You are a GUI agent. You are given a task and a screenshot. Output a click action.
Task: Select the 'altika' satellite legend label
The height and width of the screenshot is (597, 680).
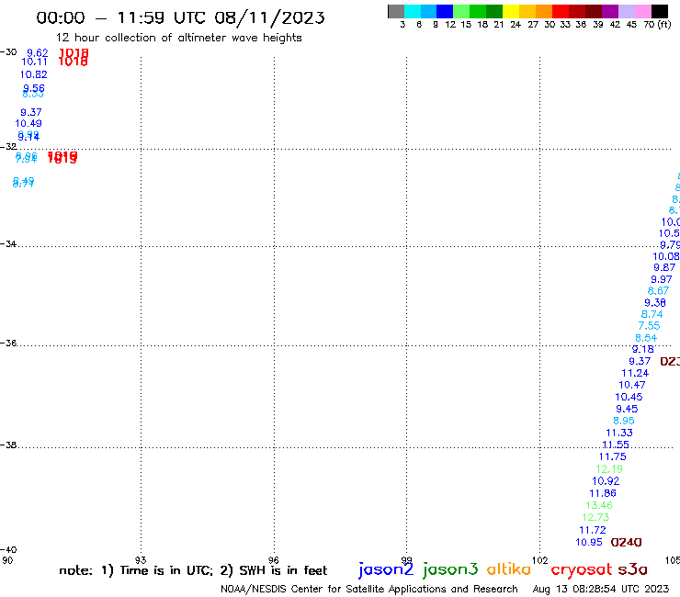[509, 569]
